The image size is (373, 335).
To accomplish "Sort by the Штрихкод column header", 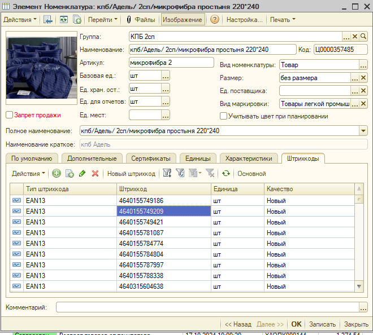I will (x=164, y=189).
